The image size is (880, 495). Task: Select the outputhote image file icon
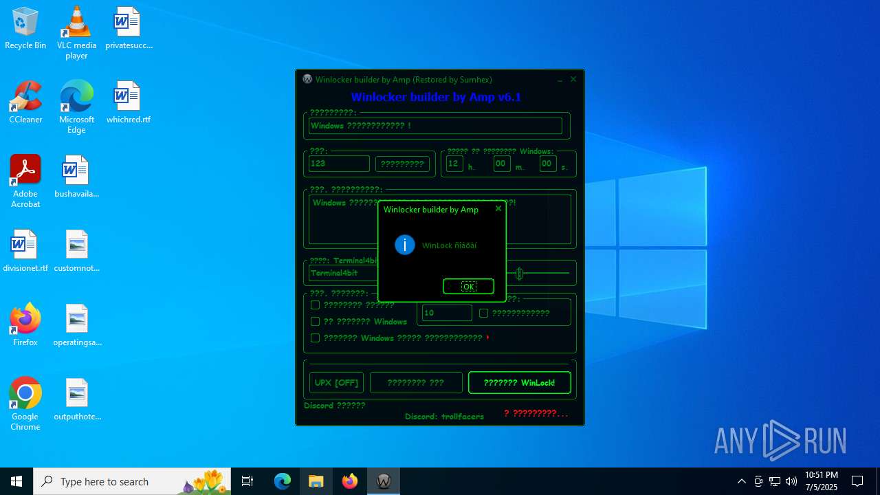pyautogui.click(x=76, y=400)
